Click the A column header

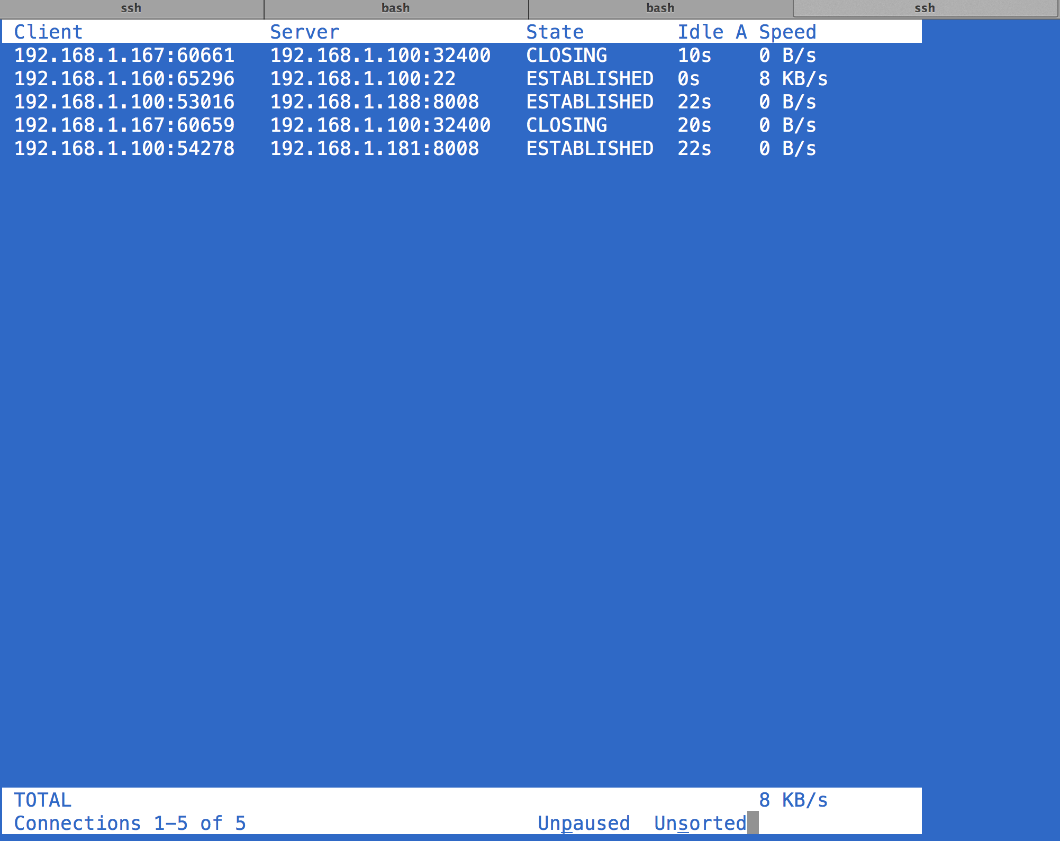pyautogui.click(x=741, y=32)
